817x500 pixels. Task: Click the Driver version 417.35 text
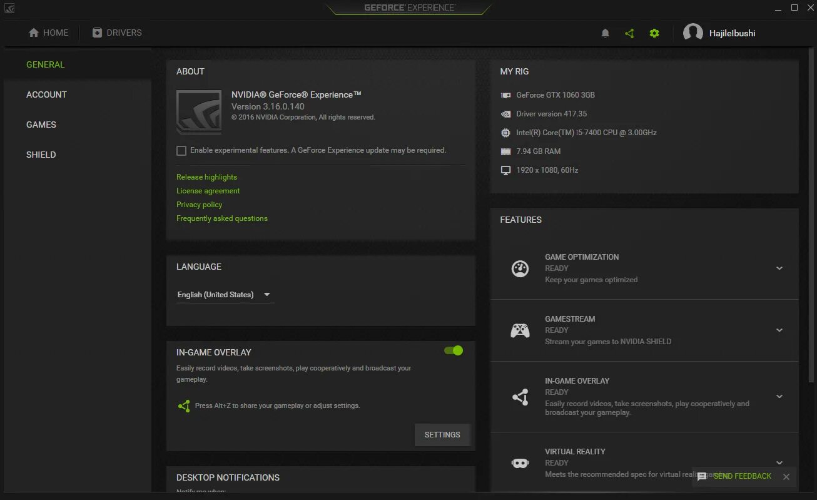point(551,114)
